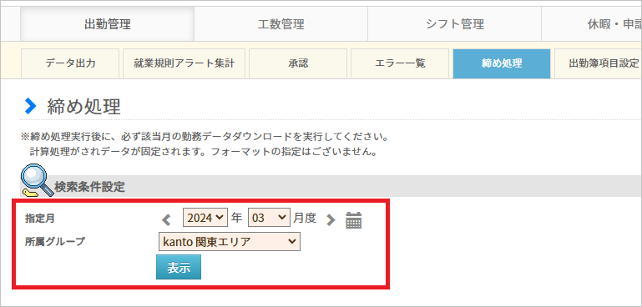Open the year dropdown showing 2024
Viewport: 642px width, 307px height.
(x=205, y=218)
